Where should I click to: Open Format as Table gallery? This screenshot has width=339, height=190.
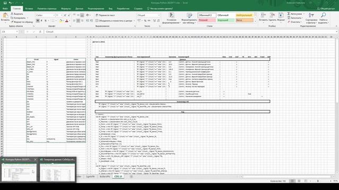coord(189,18)
